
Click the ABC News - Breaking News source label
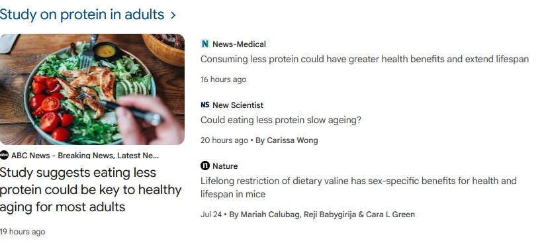click(x=85, y=156)
